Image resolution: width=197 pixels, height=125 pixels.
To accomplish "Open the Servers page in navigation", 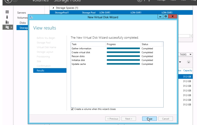I will tap(22, 13).
